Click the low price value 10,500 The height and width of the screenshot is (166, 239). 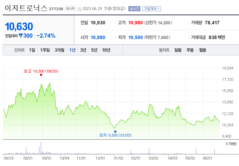[x=136, y=37]
